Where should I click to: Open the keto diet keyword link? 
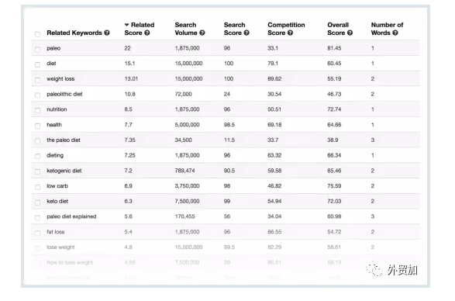57,201
